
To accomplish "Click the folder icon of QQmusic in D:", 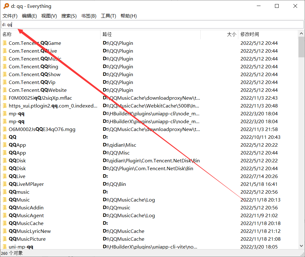I will click(x=5, y=192).
